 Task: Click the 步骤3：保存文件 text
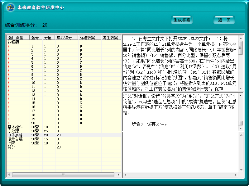[149, 124]
